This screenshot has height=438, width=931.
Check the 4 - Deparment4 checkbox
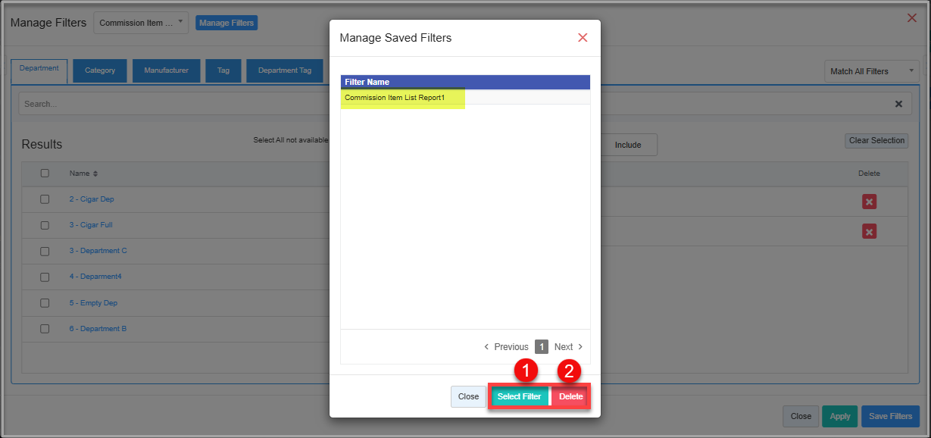tap(45, 277)
